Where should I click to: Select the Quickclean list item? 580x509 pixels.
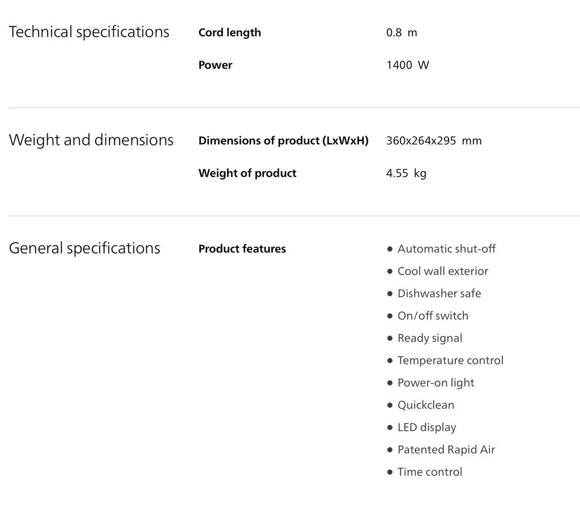(x=425, y=405)
